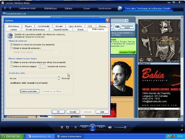This screenshot has width=185, height=139.
Task: Click the vertical scrollbar down arrow
Action: click(x=182, y=116)
